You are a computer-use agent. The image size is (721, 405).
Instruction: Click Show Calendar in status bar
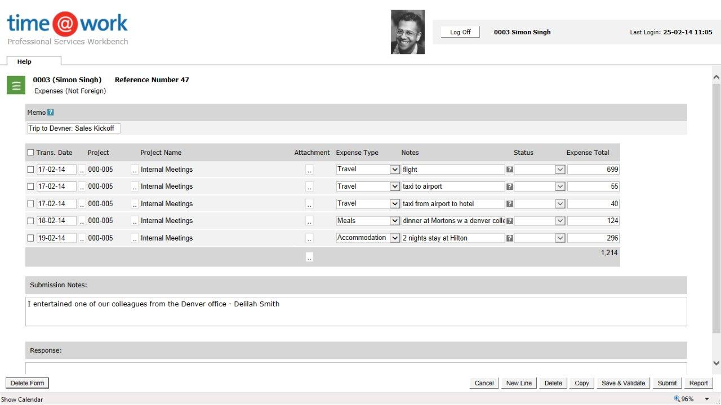[22, 399]
